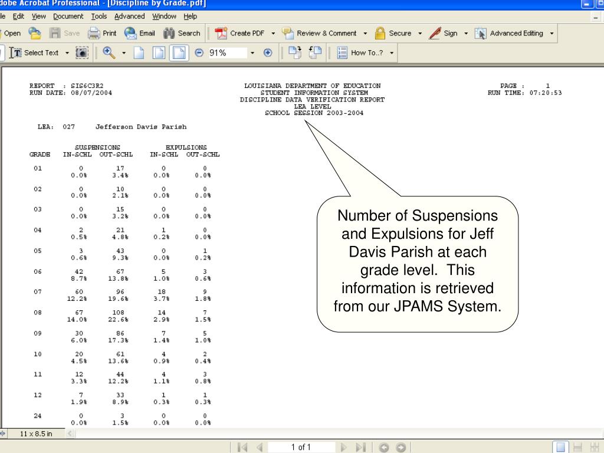
Task: Click the '1 of 1' page number field
Action: point(301,447)
